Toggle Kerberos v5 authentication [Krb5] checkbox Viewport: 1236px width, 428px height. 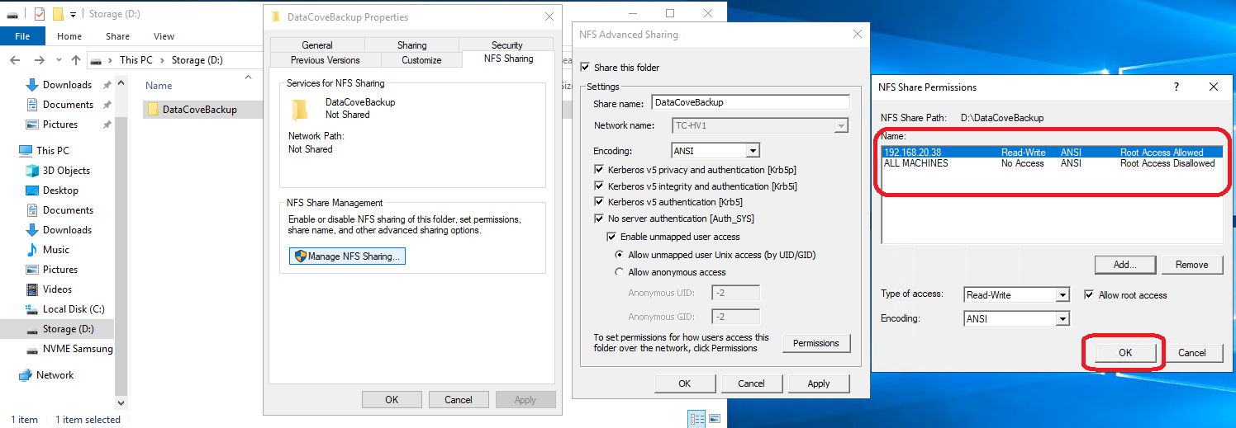coord(599,202)
